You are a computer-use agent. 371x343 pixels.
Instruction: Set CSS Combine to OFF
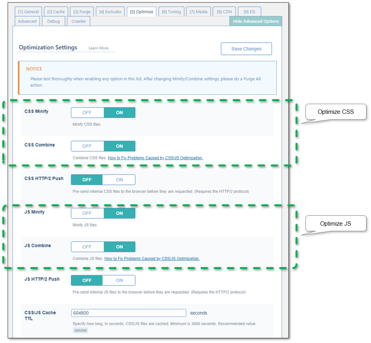click(x=87, y=146)
